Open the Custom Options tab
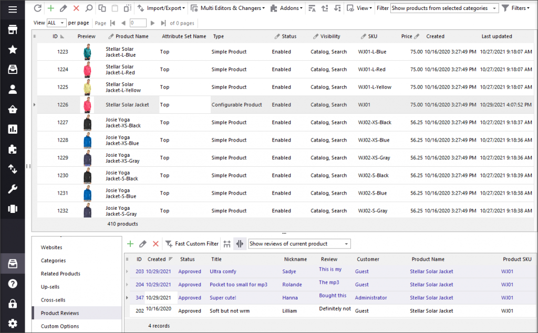The image size is (538, 333). pyautogui.click(x=60, y=326)
